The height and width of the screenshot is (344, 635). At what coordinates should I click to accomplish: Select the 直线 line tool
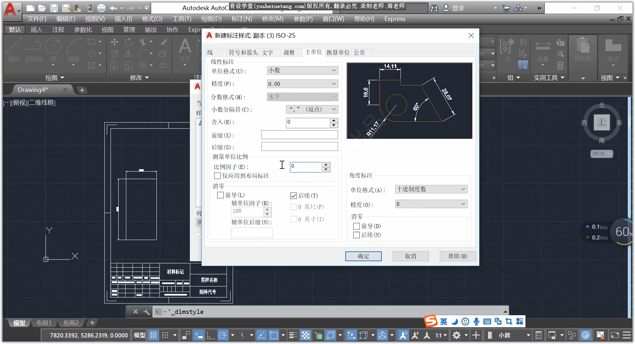[14, 50]
